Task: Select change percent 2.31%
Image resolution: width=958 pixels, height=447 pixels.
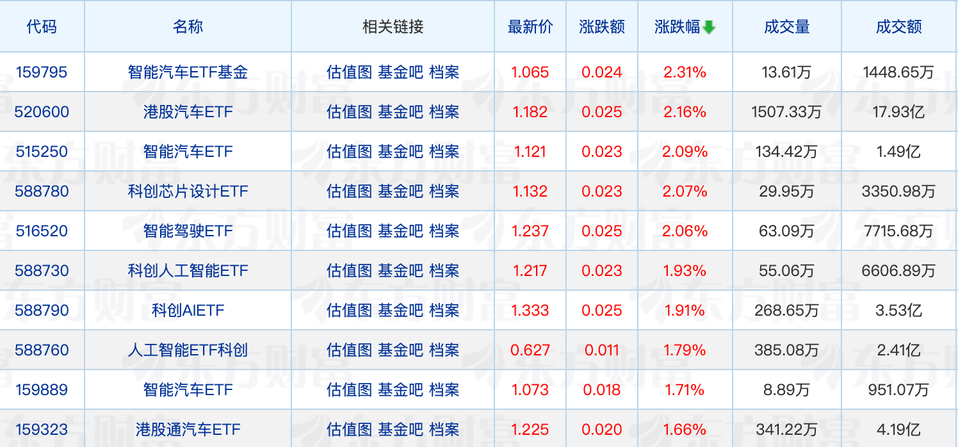Action: point(685,72)
